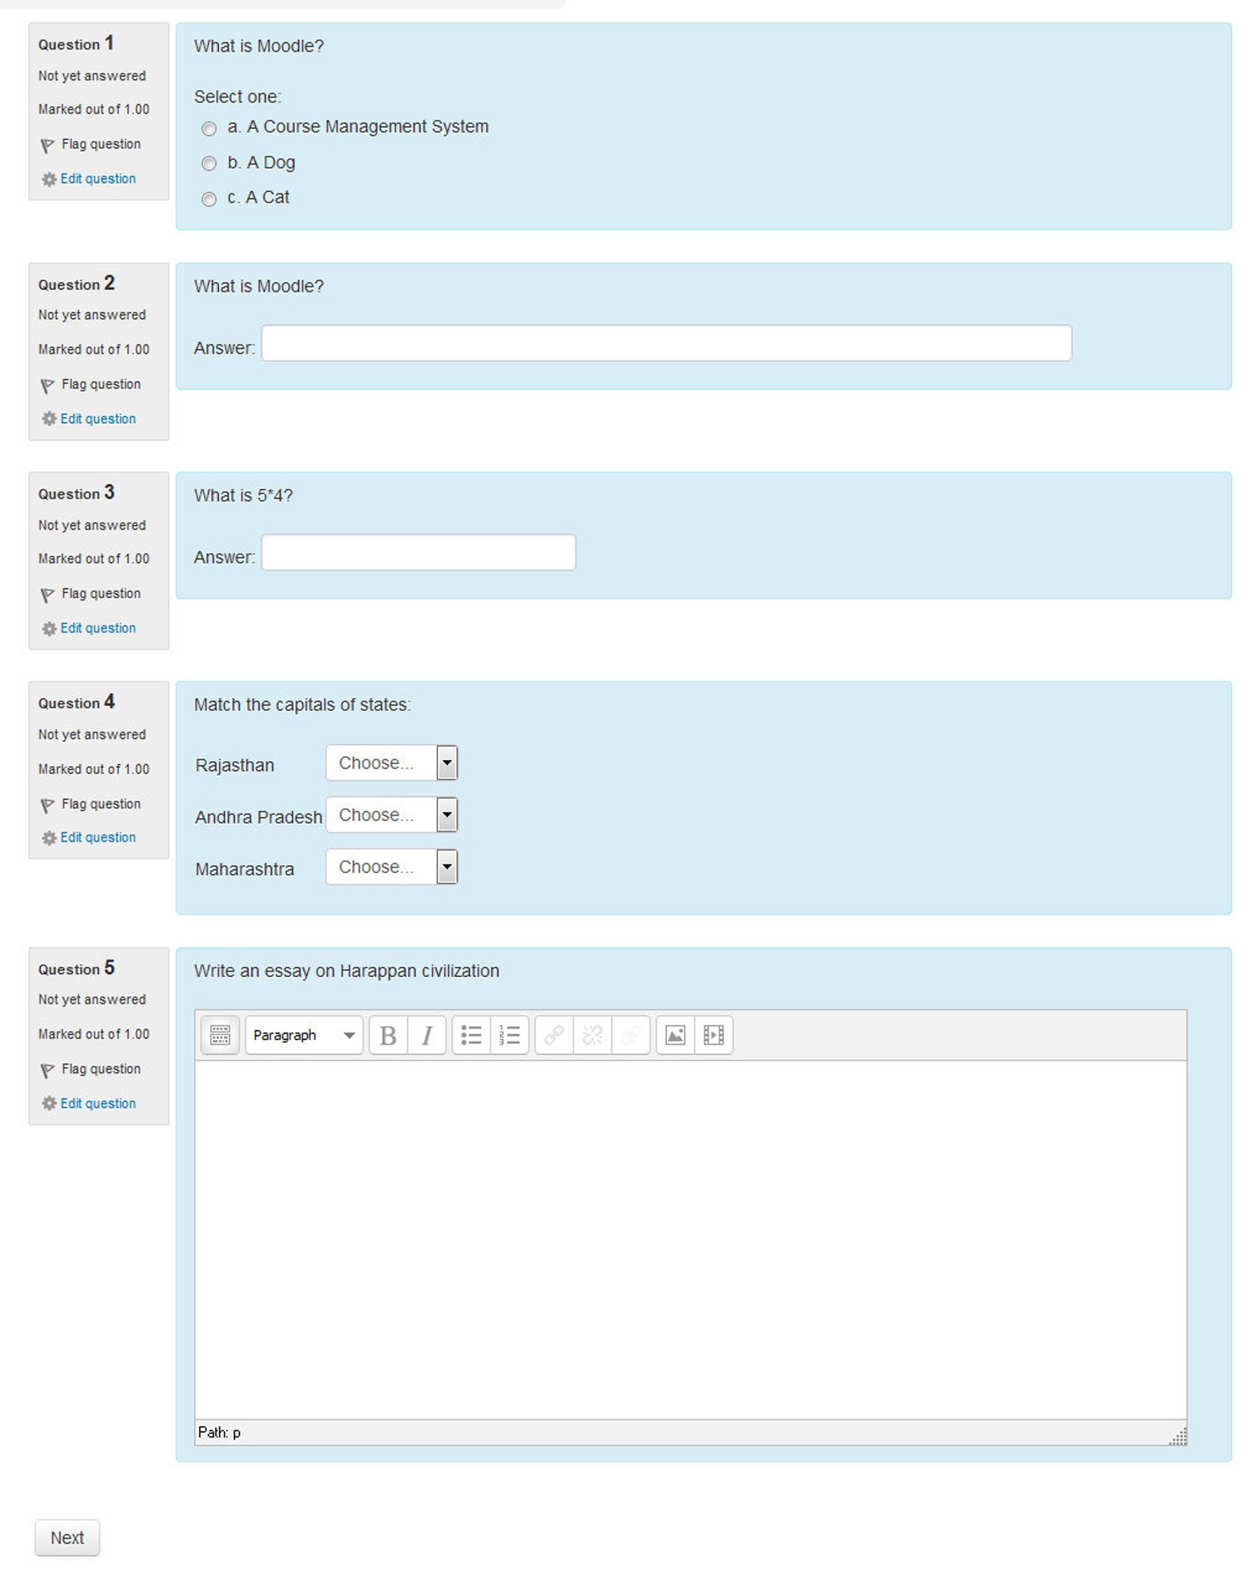
Task: Choose the 'c. A Cat' radio option
Action: coord(209,199)
